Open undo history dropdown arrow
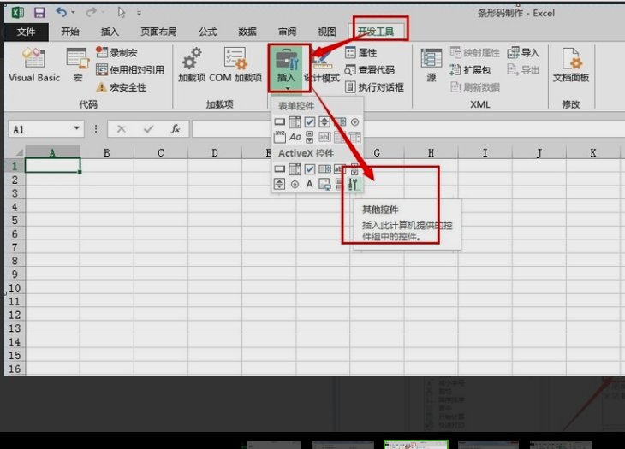This screenshot has height=449, width=625. (74, 13)
